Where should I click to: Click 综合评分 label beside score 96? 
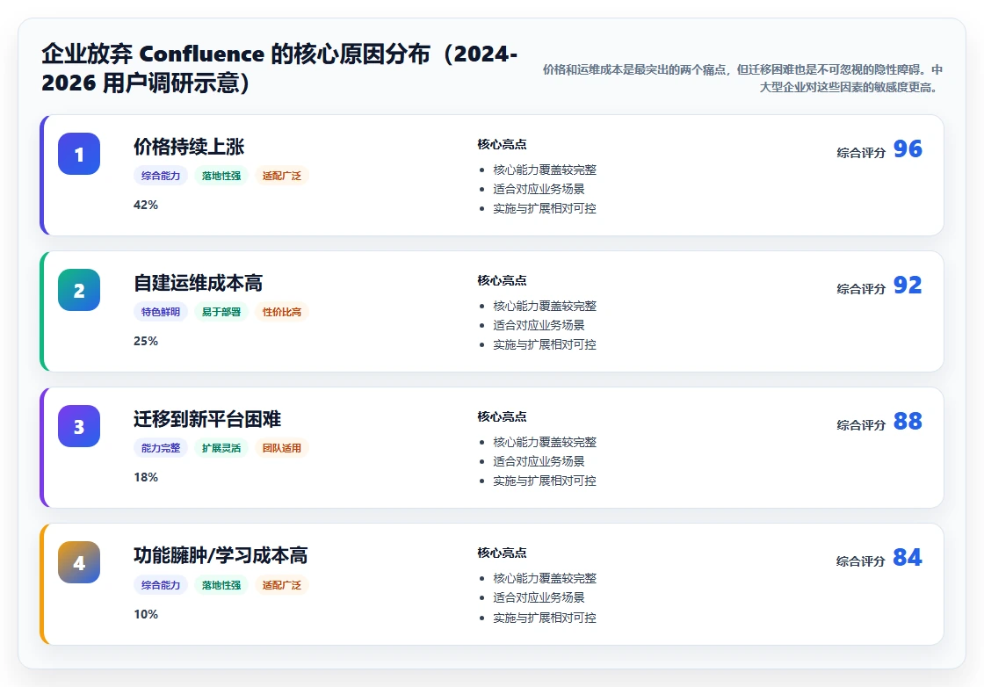(x=861, y=153)
